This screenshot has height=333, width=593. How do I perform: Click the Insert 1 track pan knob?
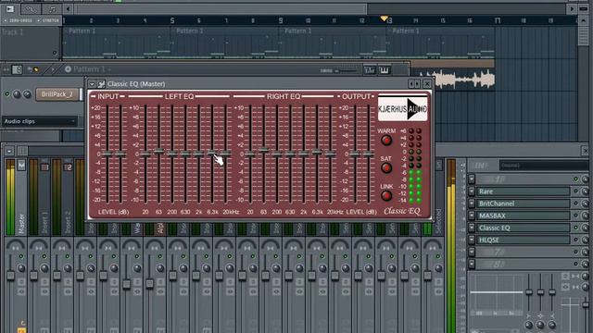[44, 268]
